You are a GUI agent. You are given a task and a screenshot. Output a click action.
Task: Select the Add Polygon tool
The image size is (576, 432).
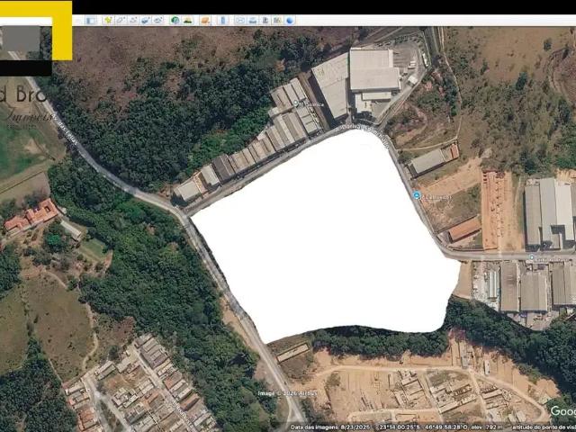coord(121,20)
